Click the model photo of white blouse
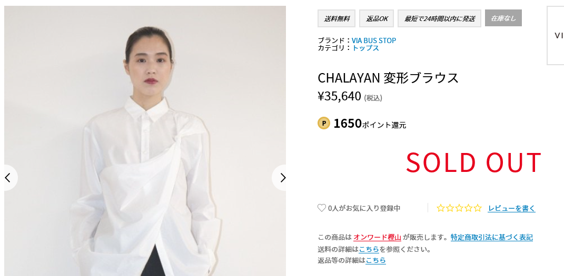This screenshot has width=564, height=276. click(145, 141)
